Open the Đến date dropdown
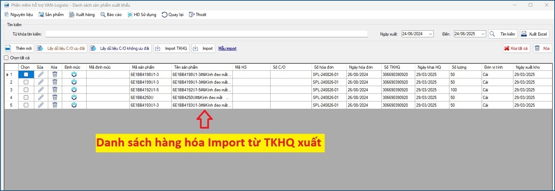 tap(483, 34)
